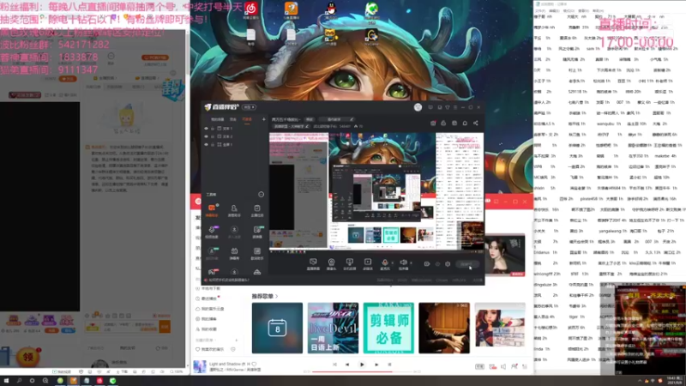Open the second scene tab in streaming tool
This screenshot has height=386, width=686.
(233, 119)
